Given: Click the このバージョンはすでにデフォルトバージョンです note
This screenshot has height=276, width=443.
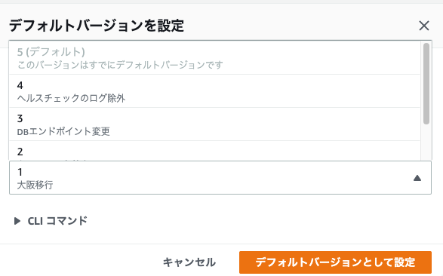Looking at the screenshot, I should (120, 65).
